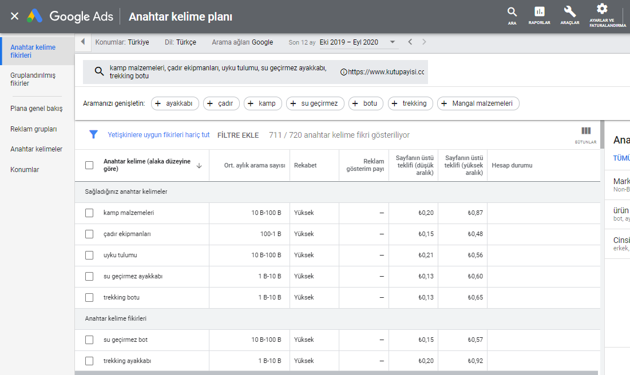Go to previous date period arrow
The width and height of the screenshot is (630, 375).
click(x=410, y=42)
